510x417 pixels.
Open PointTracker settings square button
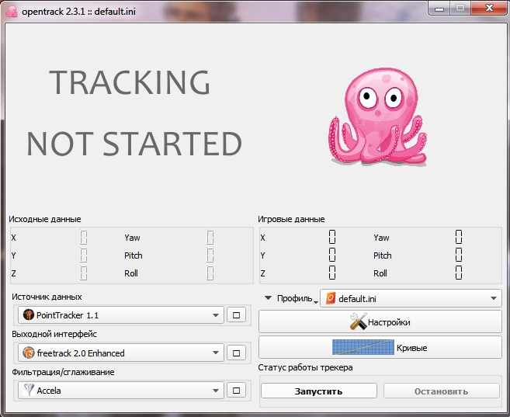point(237,314)
